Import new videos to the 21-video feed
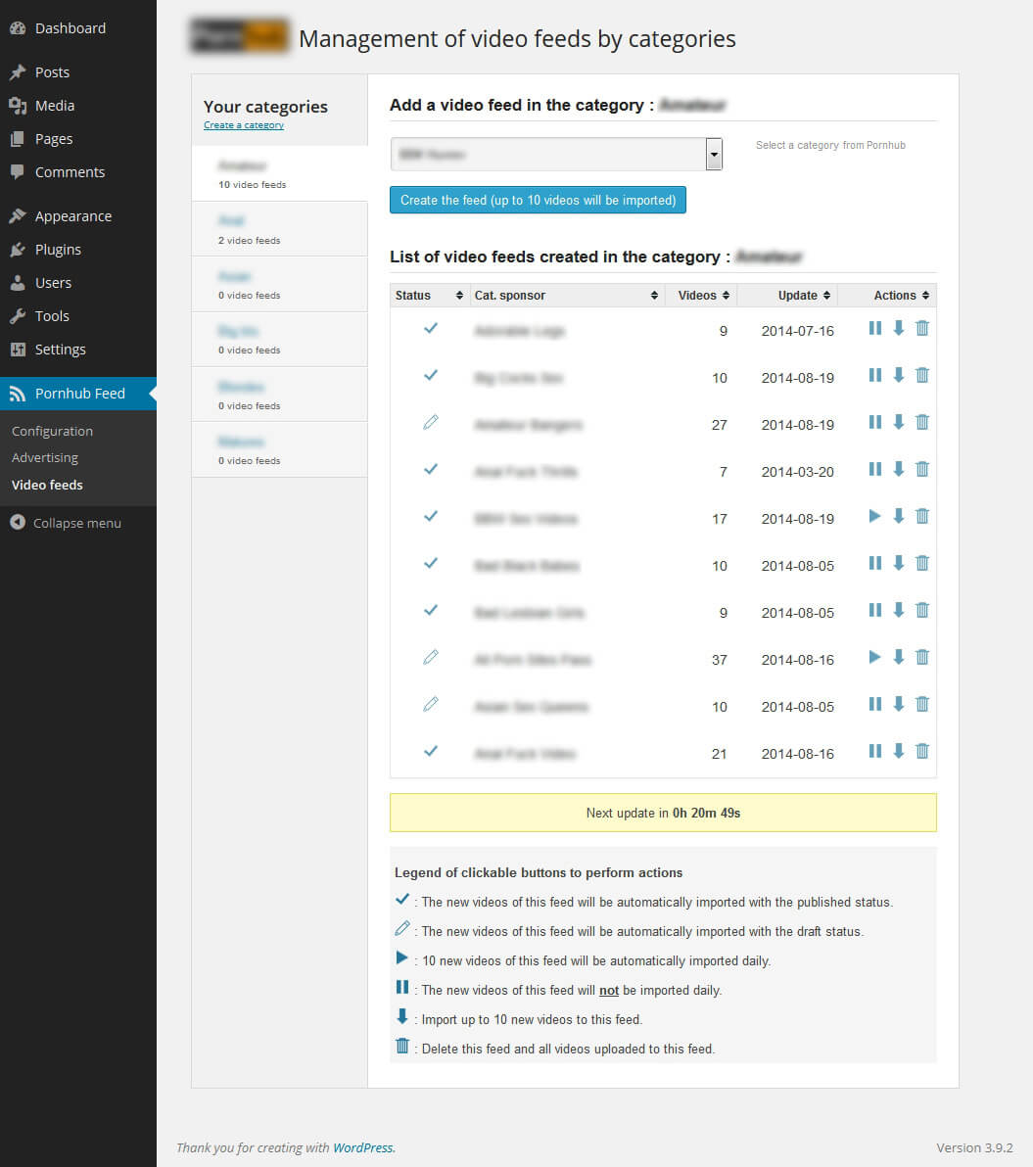This screenshot has height=1167, width=1033. point(899,751)
